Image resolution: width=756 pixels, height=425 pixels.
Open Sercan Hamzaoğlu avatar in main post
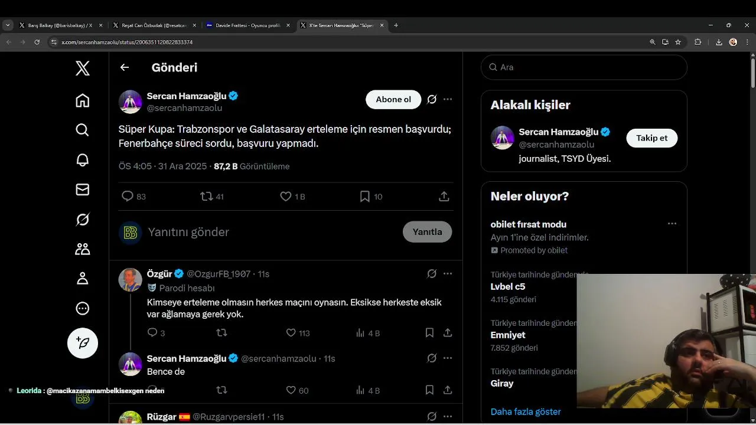coord(131,102)
